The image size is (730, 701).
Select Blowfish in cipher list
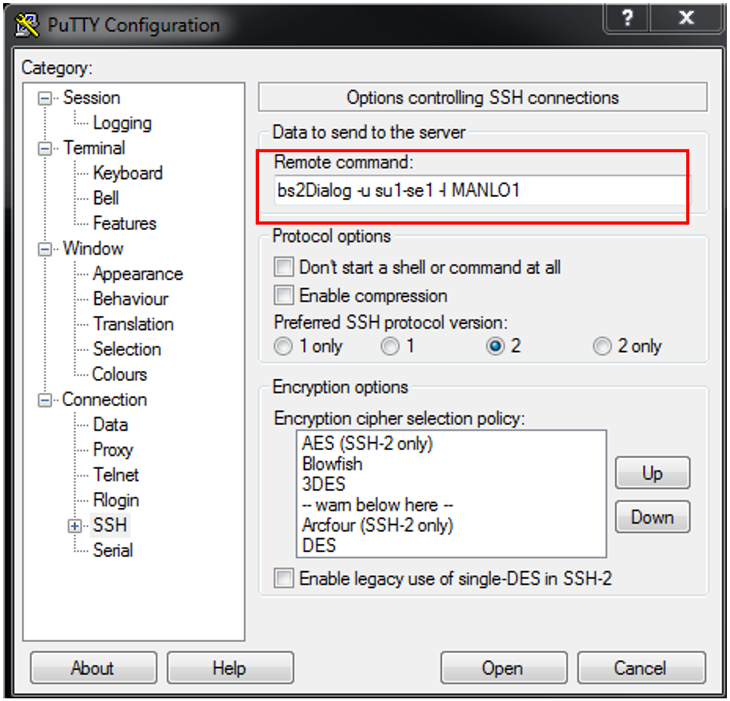(332, 464)
